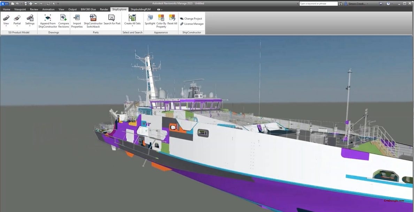414x212 pixels.
Task: Switch to the Render tab
Action: point(104,9)
